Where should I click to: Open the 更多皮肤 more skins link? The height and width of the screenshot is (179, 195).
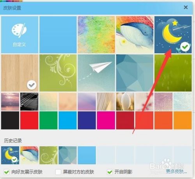(x=176, y=172)
